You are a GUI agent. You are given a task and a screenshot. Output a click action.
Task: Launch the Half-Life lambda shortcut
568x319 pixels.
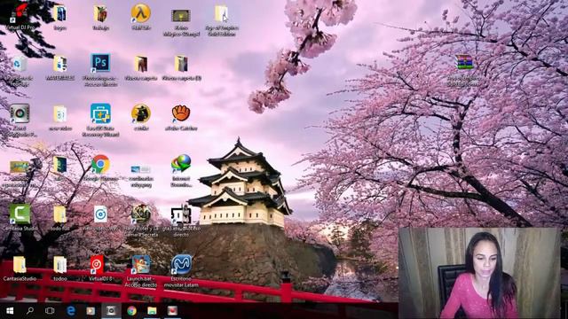(x=141, y=17)
